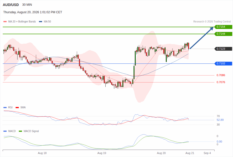This screenshot has height=157, width=233.
Task: Click the RSI value 52.89
Action: [220, 120]
